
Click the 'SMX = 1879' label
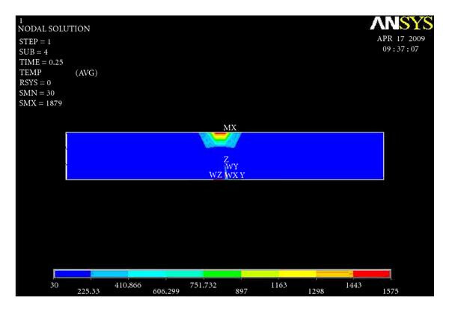[x=40, y=103]
